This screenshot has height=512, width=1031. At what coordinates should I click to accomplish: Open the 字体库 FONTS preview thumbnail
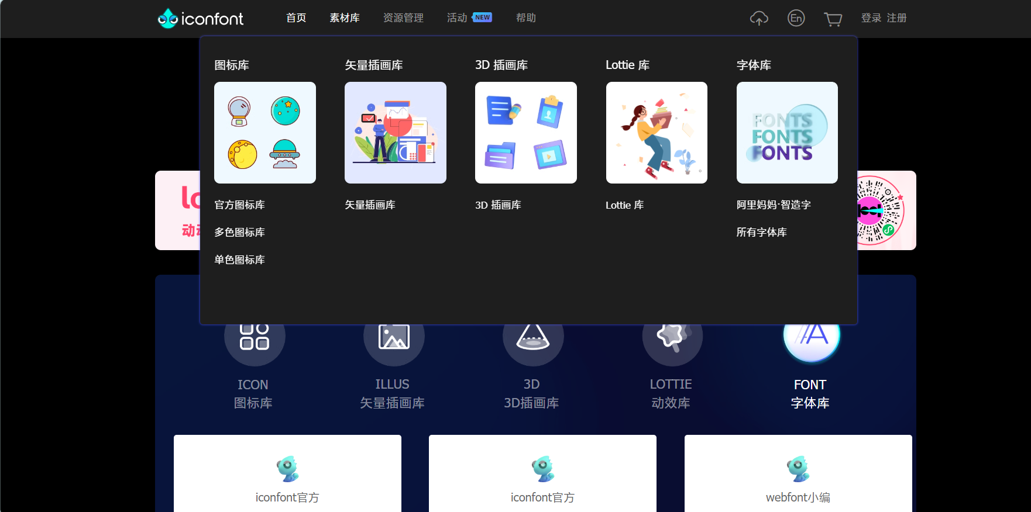coord(787,133)
